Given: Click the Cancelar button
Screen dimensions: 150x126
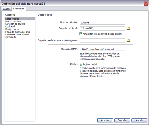Looking at the screenshot, I should pyautogui.click(x=122, y=120).
